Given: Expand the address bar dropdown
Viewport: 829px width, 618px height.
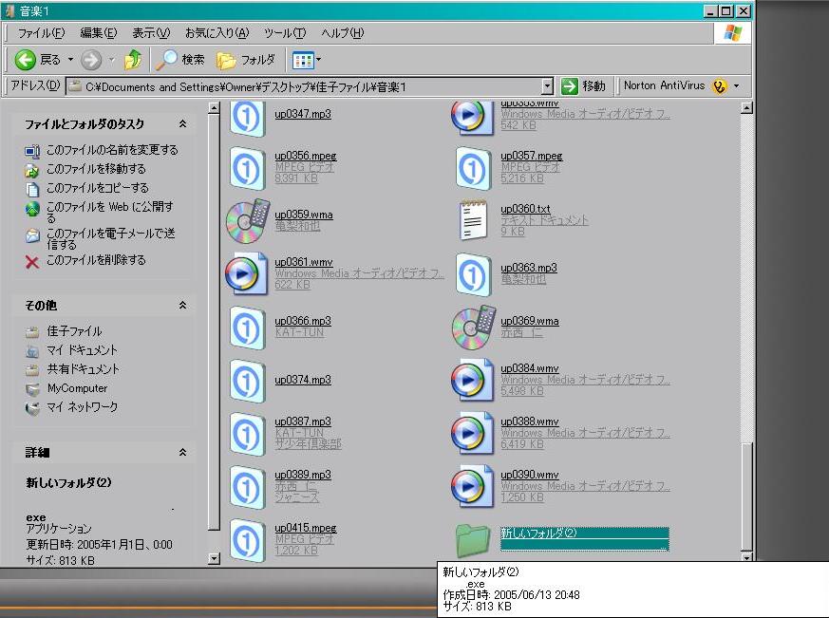Looking at the screenshot, I should pos(547,86).
